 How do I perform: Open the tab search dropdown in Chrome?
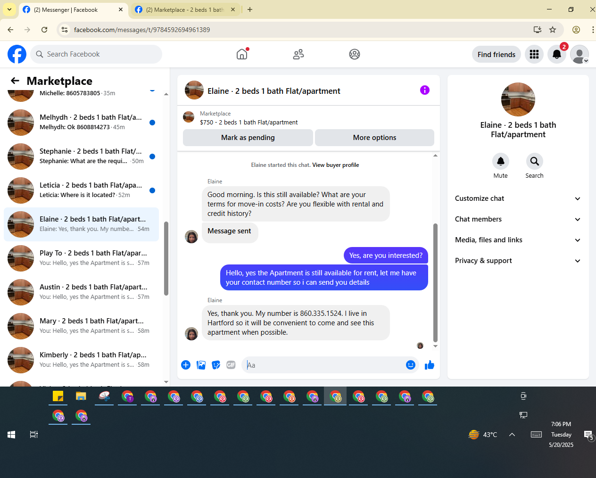9,9
